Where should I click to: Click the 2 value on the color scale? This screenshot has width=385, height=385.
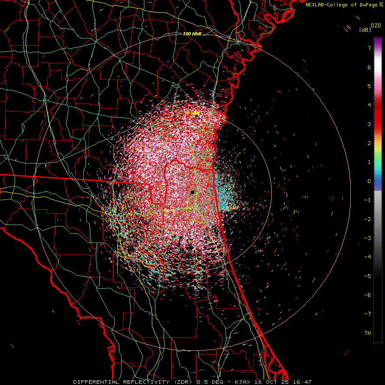[x=369, y=143]
